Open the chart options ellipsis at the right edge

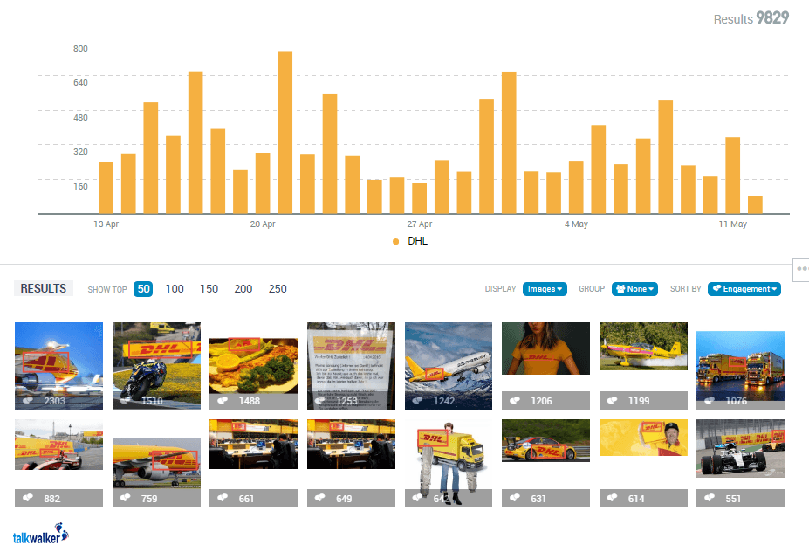[803, 267]
